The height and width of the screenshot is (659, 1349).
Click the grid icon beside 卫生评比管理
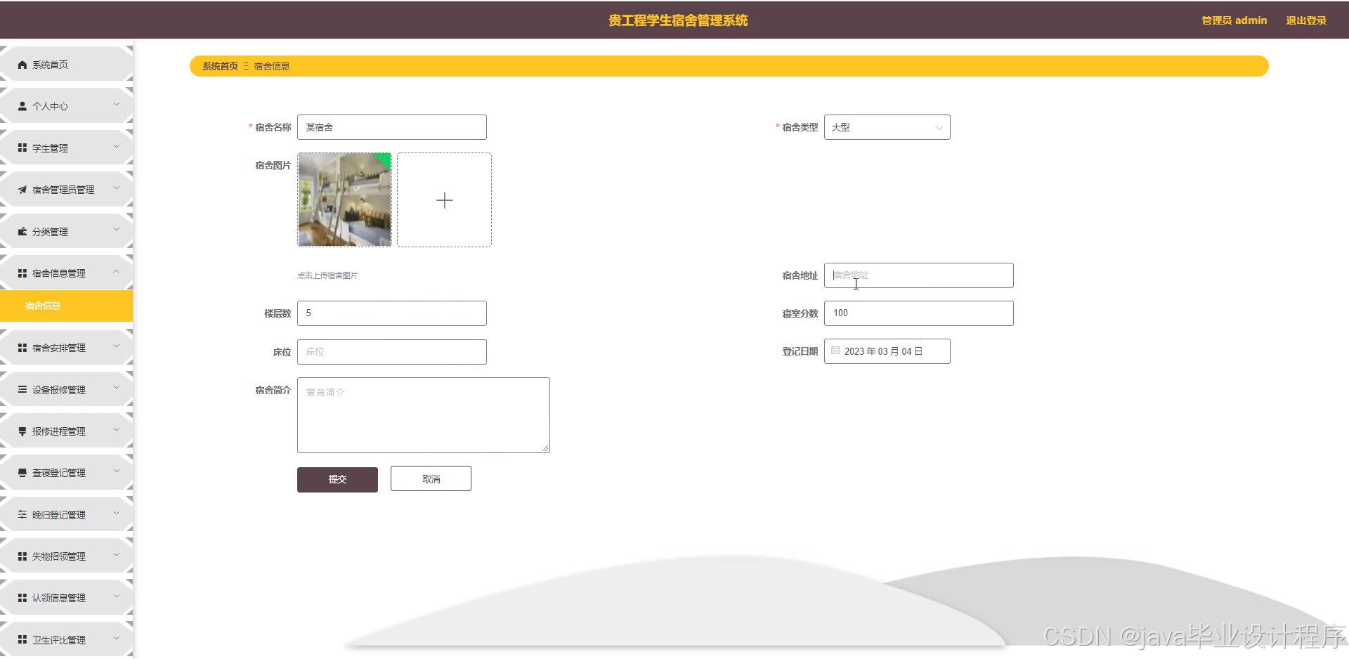22,639
